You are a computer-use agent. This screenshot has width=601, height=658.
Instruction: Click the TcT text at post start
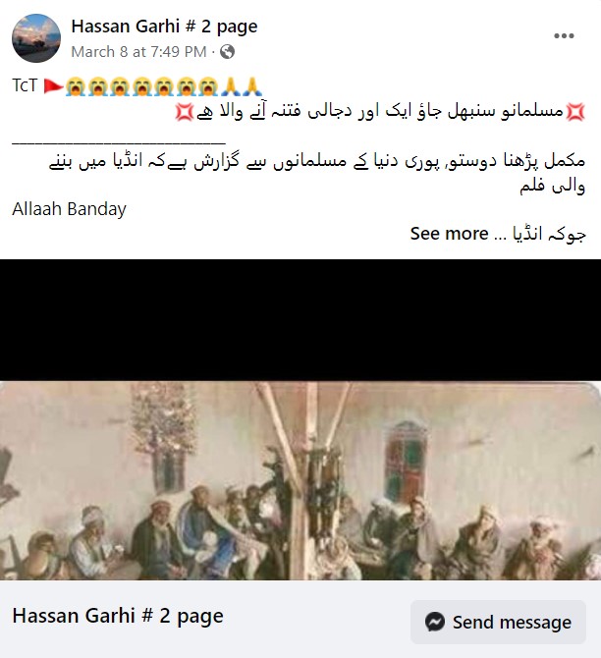pos(25,85)
